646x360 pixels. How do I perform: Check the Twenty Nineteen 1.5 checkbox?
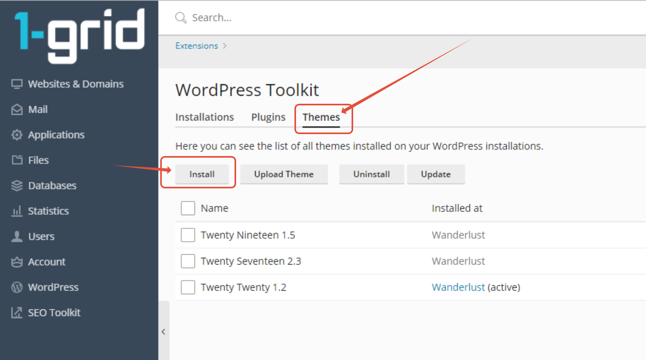tap(188, 235)
